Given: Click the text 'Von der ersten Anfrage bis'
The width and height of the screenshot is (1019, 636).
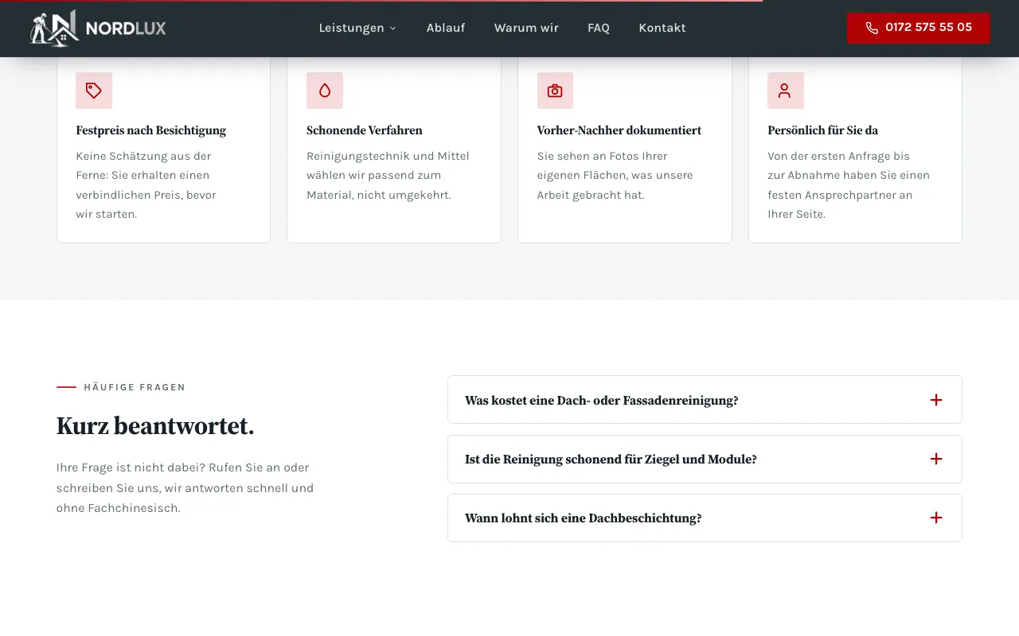Looking at the screenshot, I should [x=839, y=156].
